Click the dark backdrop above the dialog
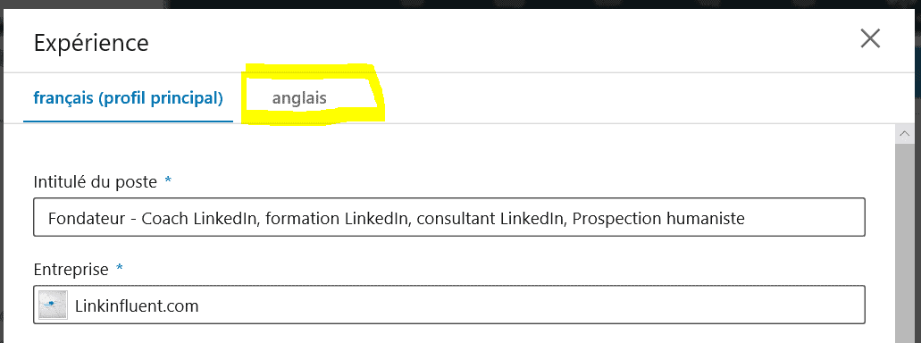The image size is (921, 343). click(x=529, y=4)
